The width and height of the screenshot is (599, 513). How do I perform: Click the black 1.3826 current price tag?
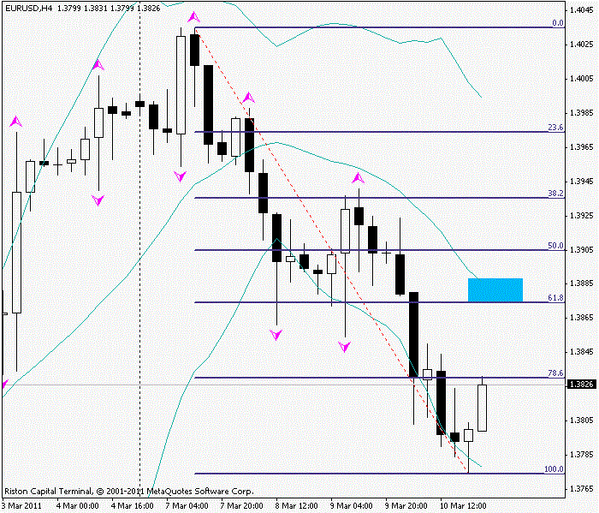click(581, 385)
